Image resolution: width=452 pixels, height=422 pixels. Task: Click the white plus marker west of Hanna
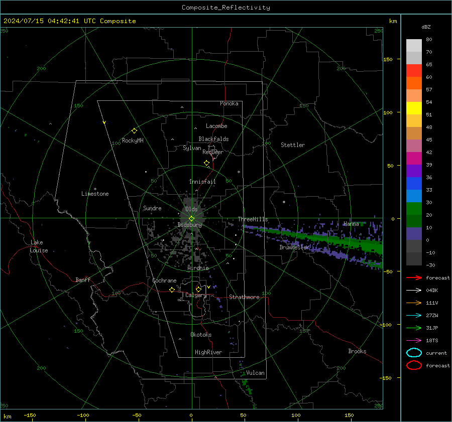click(x=284, y=202)
